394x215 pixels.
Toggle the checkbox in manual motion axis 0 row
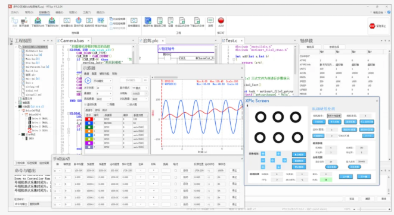click(x=176, y=170)
